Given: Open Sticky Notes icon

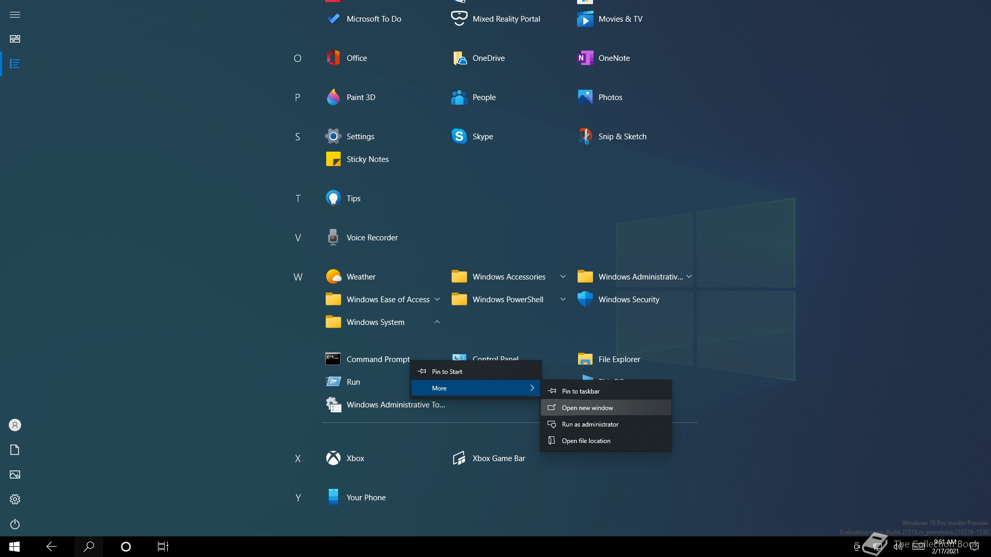Looking at the screenshot, I should [333, 159].
